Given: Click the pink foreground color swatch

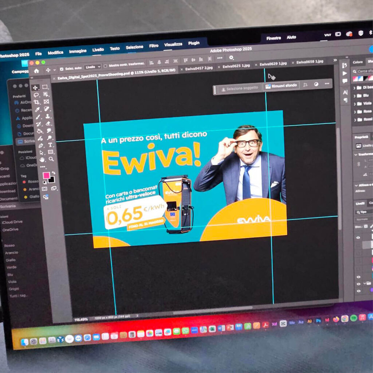Looking at the screenshot, I should pyautogui.click(x=46, y=175).
